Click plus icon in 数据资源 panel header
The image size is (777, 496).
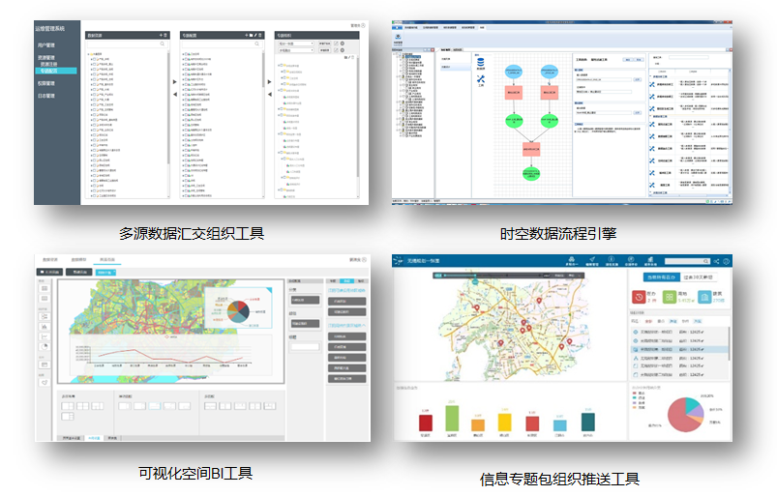[x=161, y=35]
